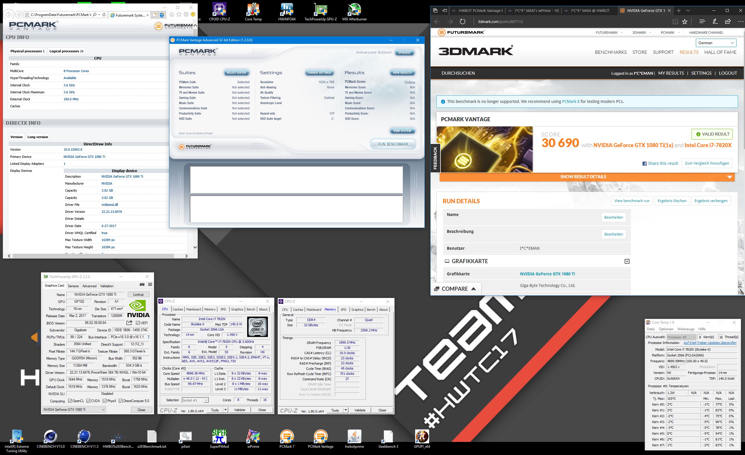Click 'Share this result' Facebook link
The height and width of the screenshot is (455, 745).
coord(660,163)
